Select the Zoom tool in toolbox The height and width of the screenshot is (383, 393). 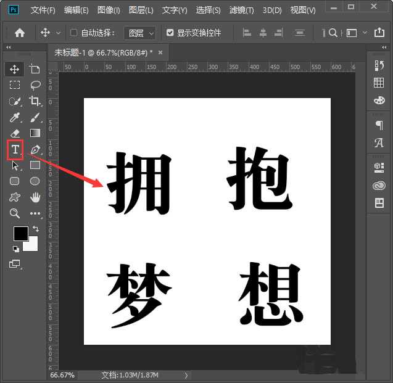pyautogui.click(x=15, y=213)
